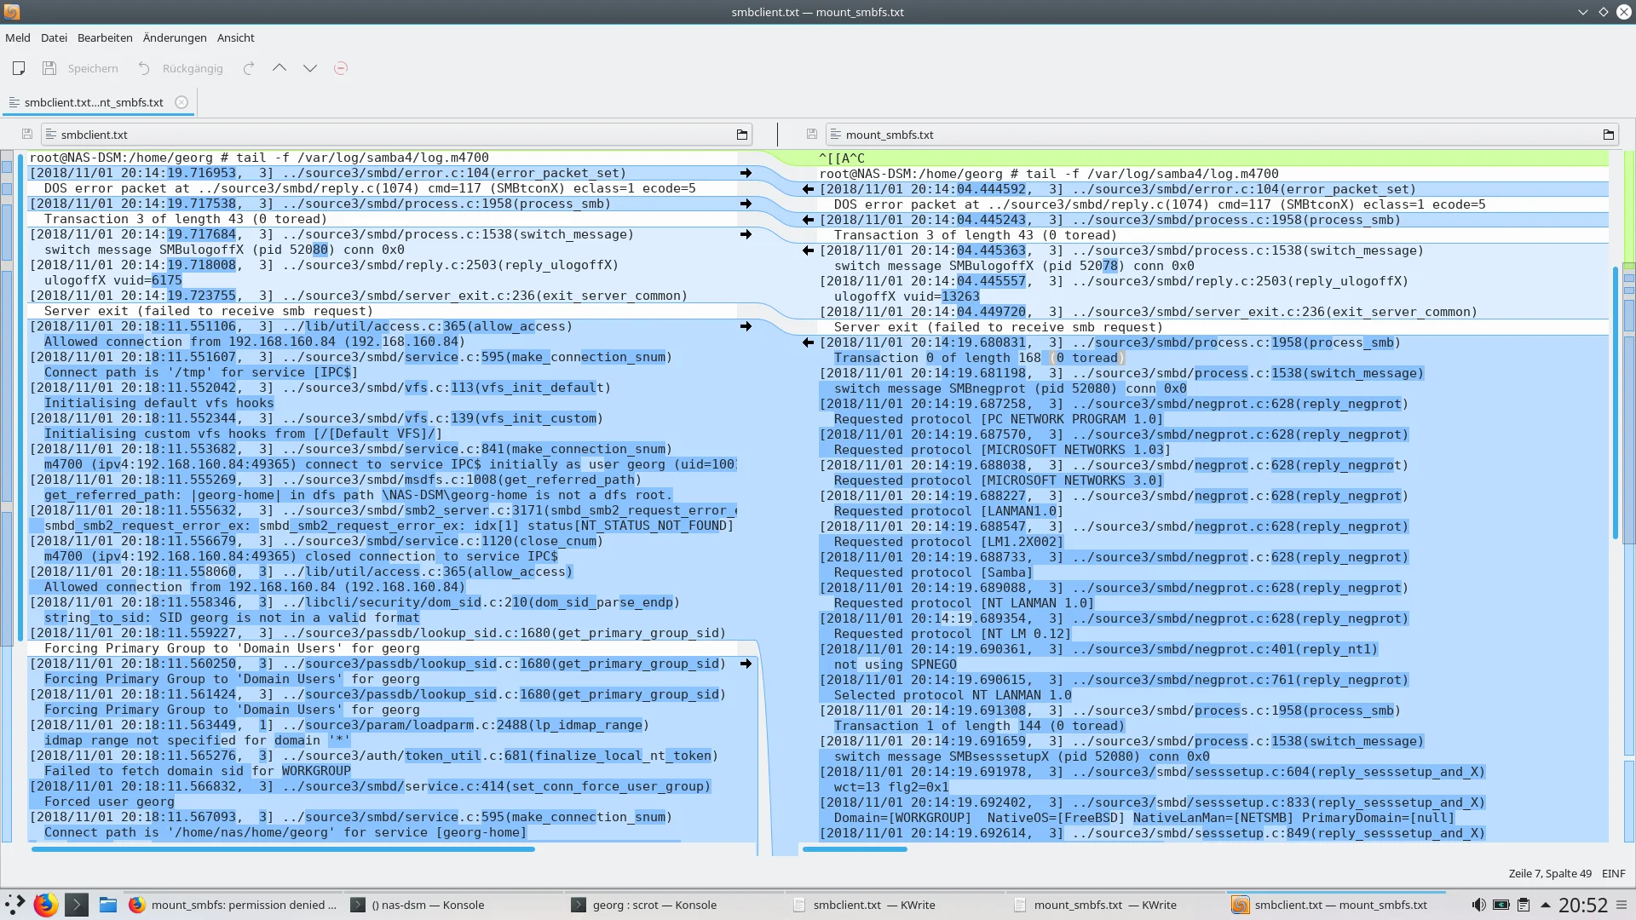
Task: Push 20:14:19.717538 process_smb change right
Action: pyautogui.click(x=746, y=204)
